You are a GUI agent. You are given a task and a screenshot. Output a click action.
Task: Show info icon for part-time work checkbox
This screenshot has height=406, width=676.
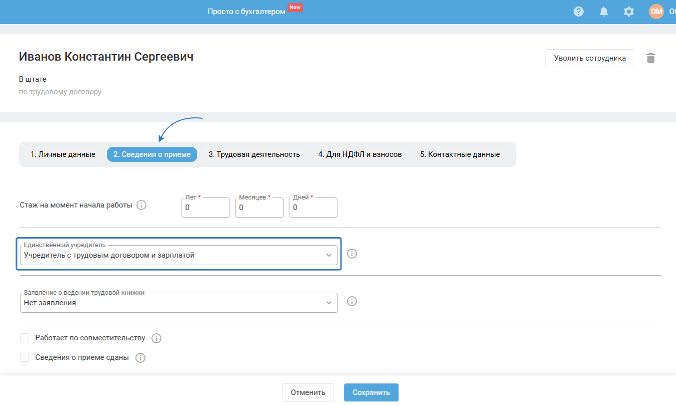(x=157, y=338)
